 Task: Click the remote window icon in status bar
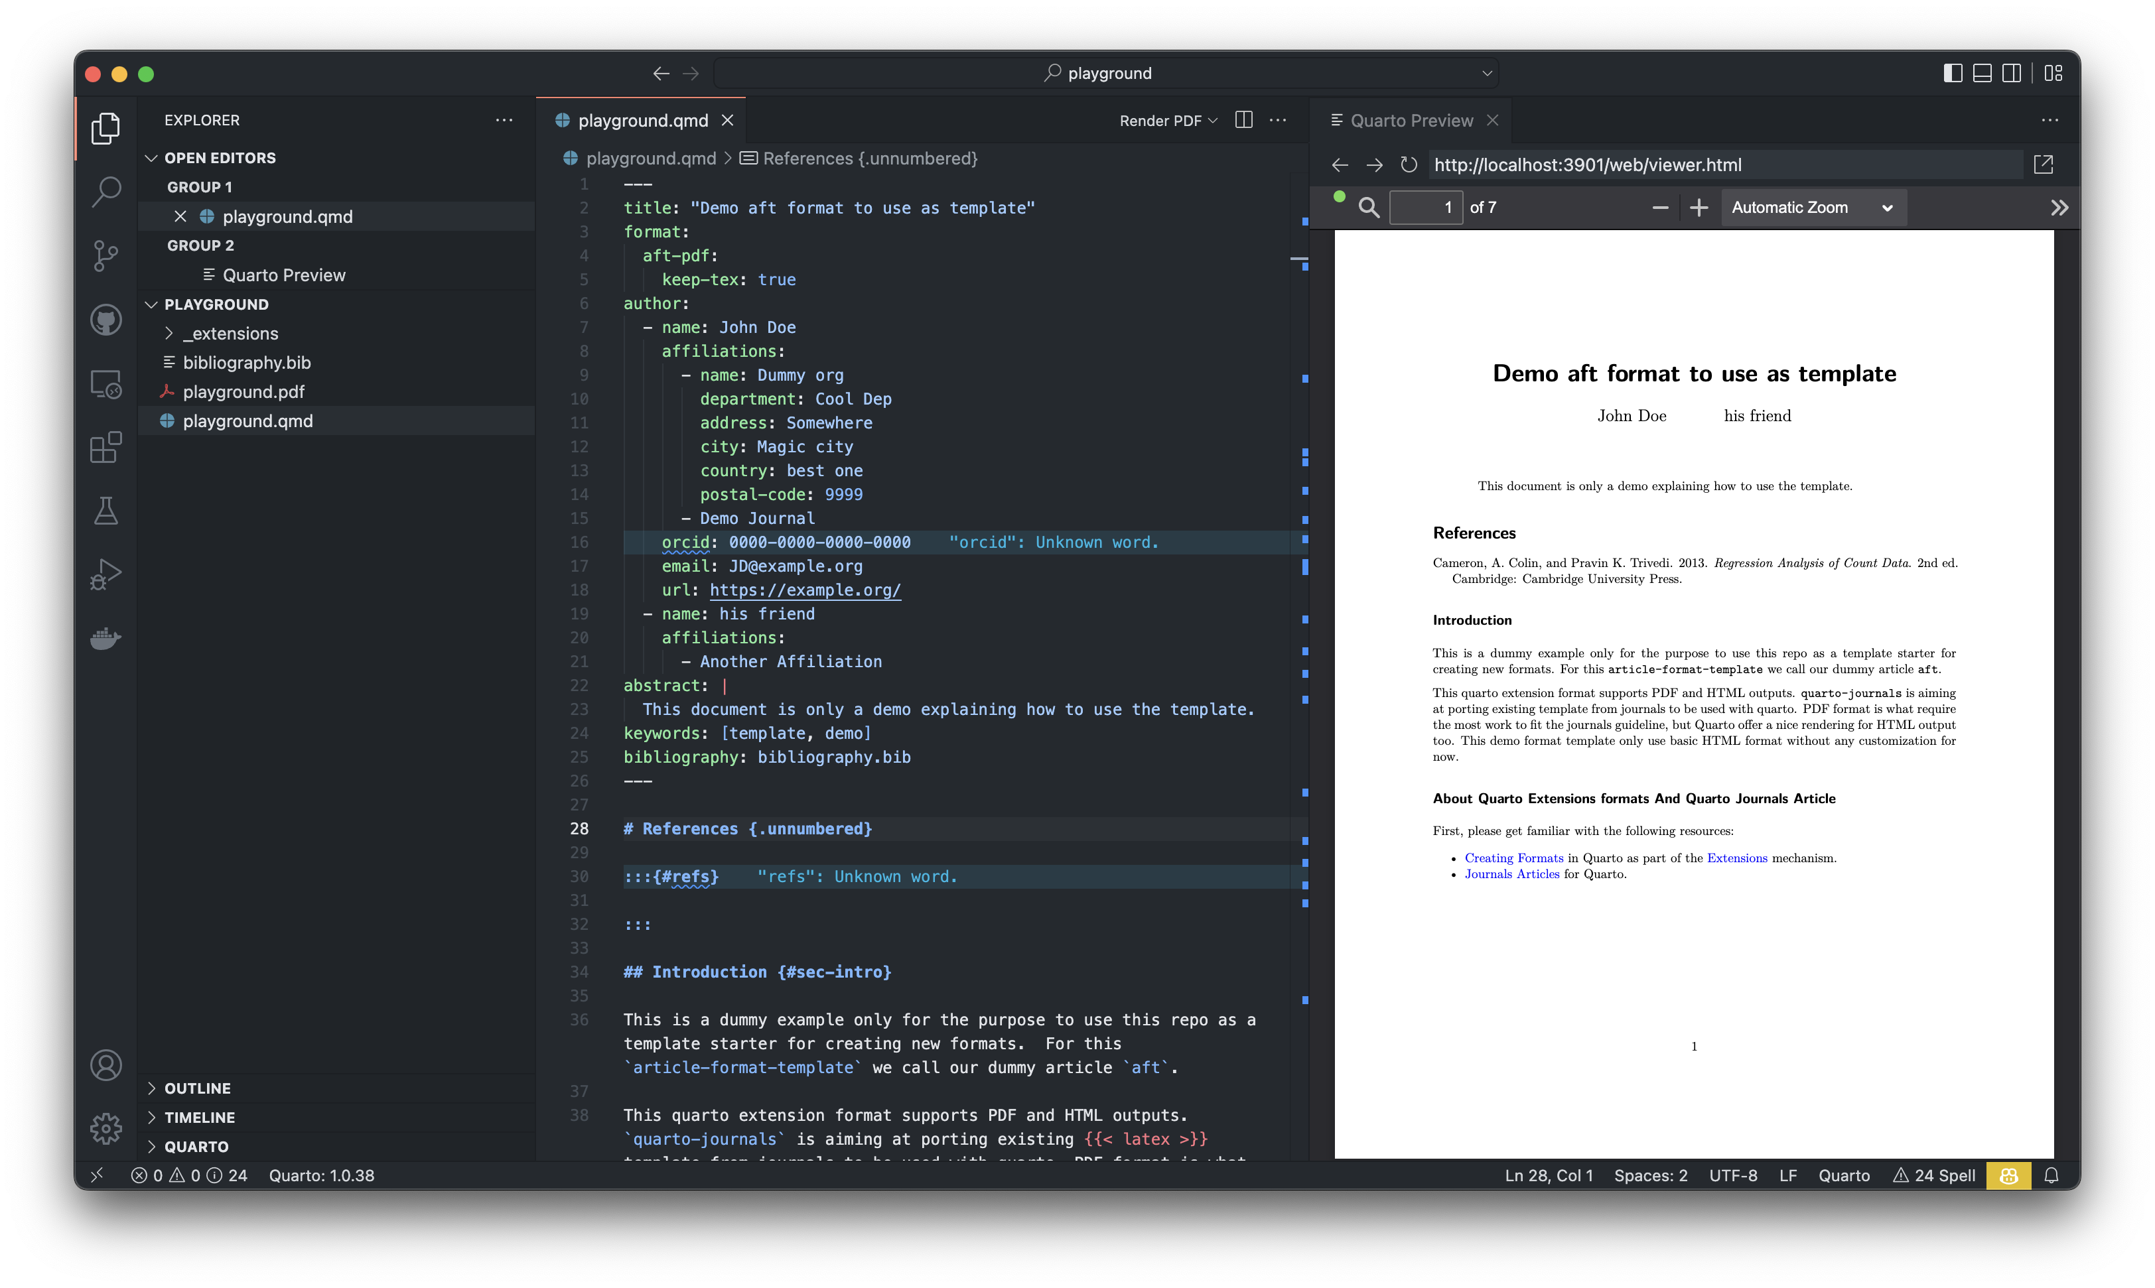point(96,1175)
